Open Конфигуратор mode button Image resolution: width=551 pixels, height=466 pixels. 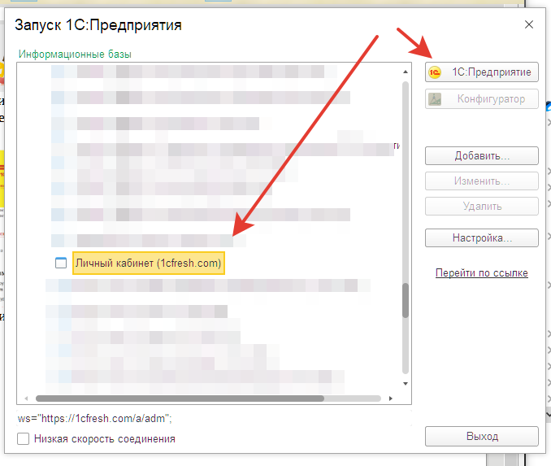click(x=481, y=99)
